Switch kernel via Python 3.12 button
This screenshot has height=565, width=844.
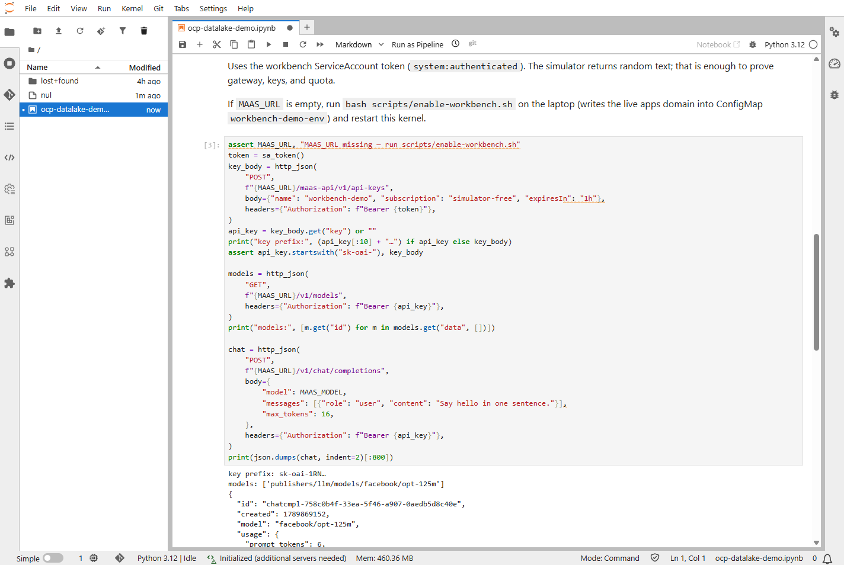click(x=784, y=44)
